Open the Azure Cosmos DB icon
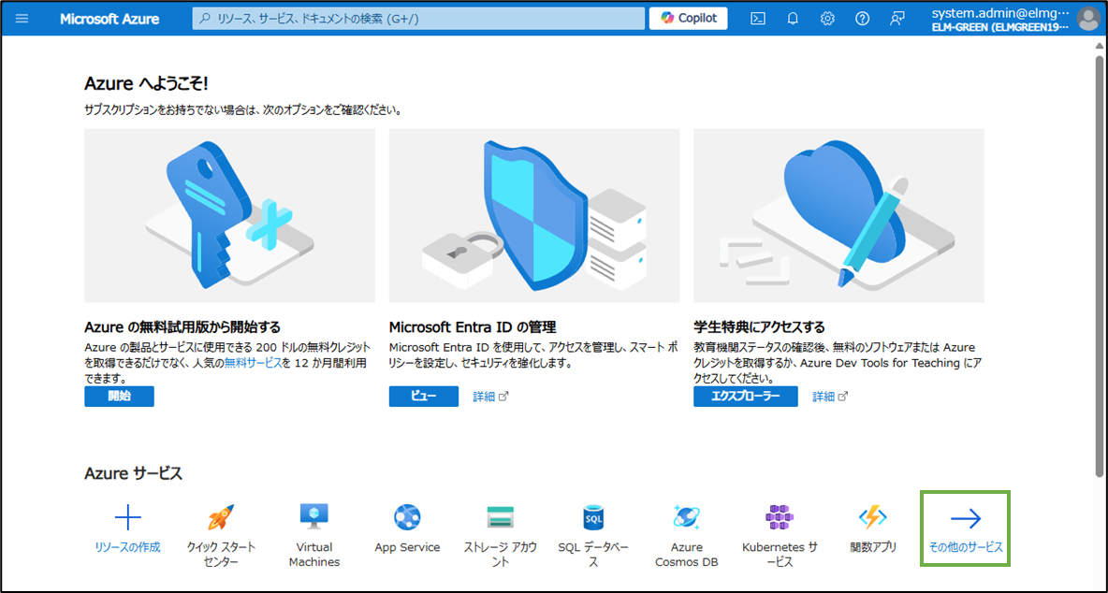Image resolution: width=1108 pixels, height=593 pixels. 686,518
